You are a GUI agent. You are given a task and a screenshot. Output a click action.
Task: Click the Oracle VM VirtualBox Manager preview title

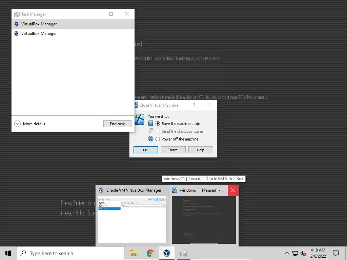click(134, 190)
